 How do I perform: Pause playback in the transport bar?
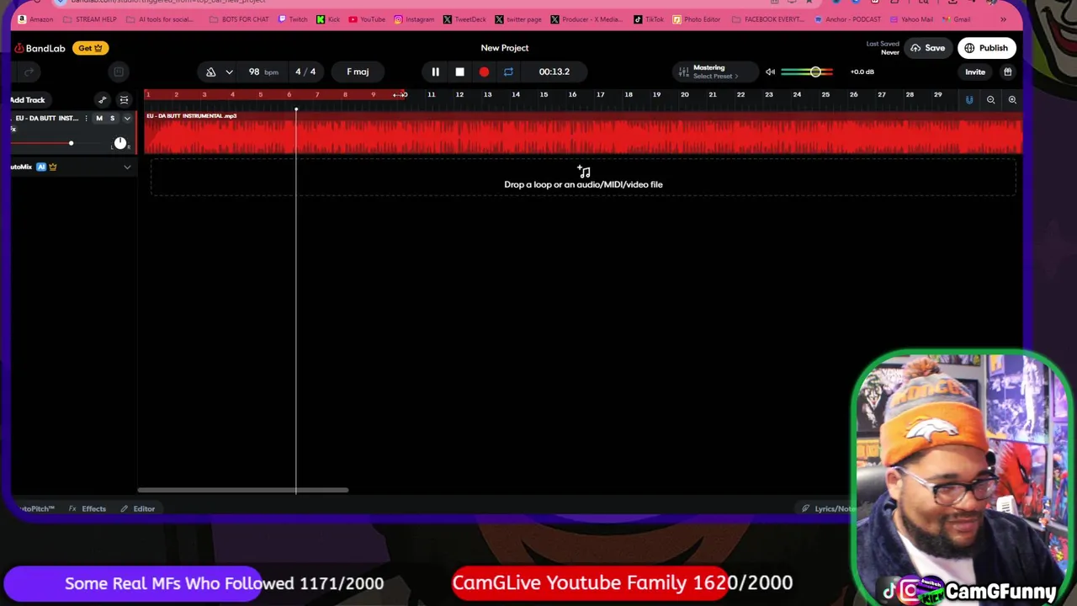click(435, 72)
